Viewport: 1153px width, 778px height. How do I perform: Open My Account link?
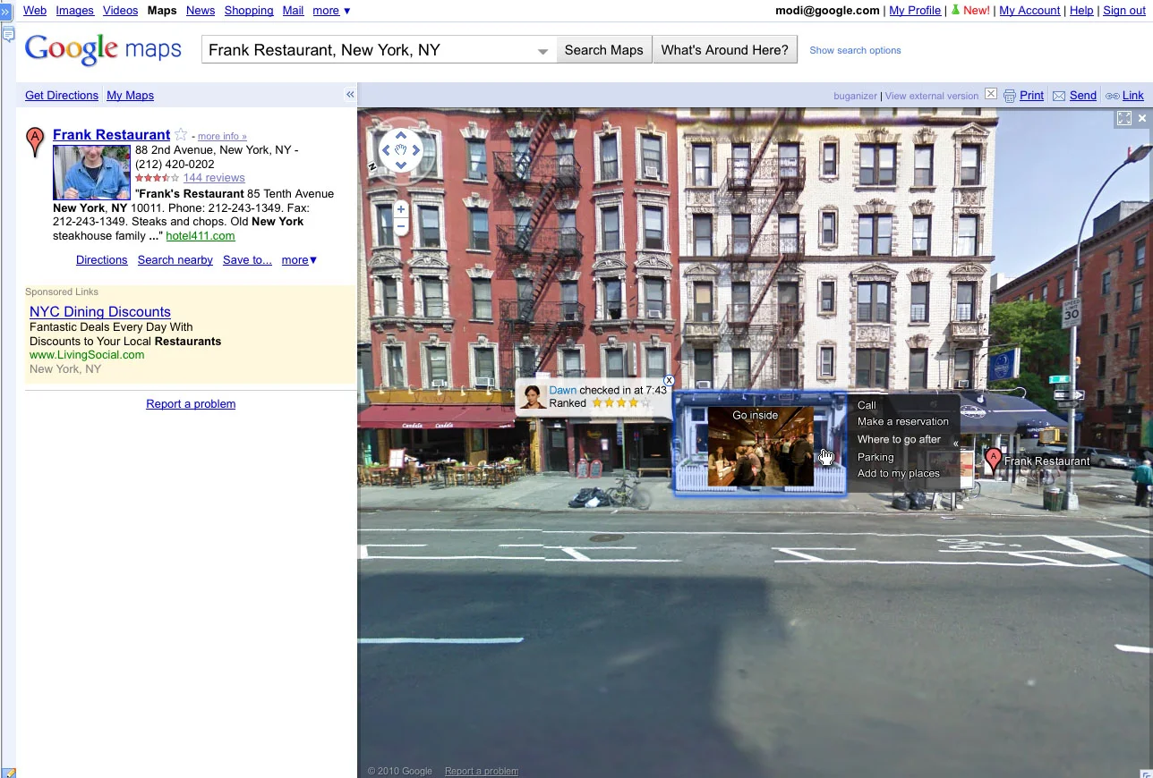pyautogui.click(x=1029, y=11)
